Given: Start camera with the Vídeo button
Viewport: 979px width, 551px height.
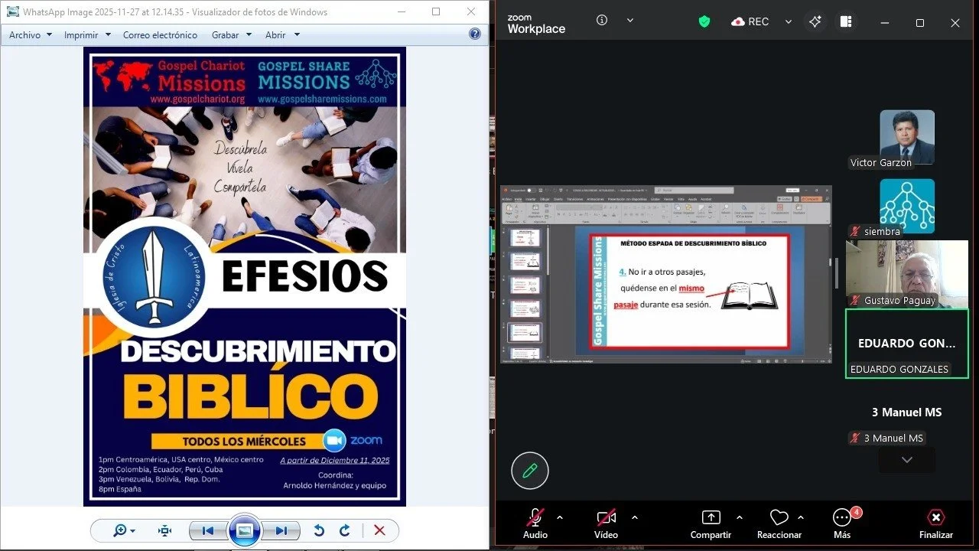Looking at the screenshot, I should [x=606, y=523].
